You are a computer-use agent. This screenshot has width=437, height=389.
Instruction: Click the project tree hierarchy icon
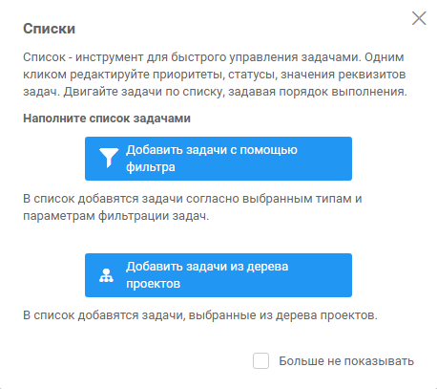pyautogui.click(x=106, y=275)
